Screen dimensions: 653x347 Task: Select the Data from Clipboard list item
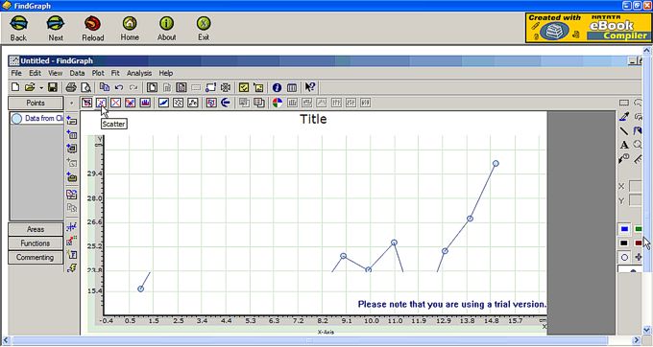[37, 119]
